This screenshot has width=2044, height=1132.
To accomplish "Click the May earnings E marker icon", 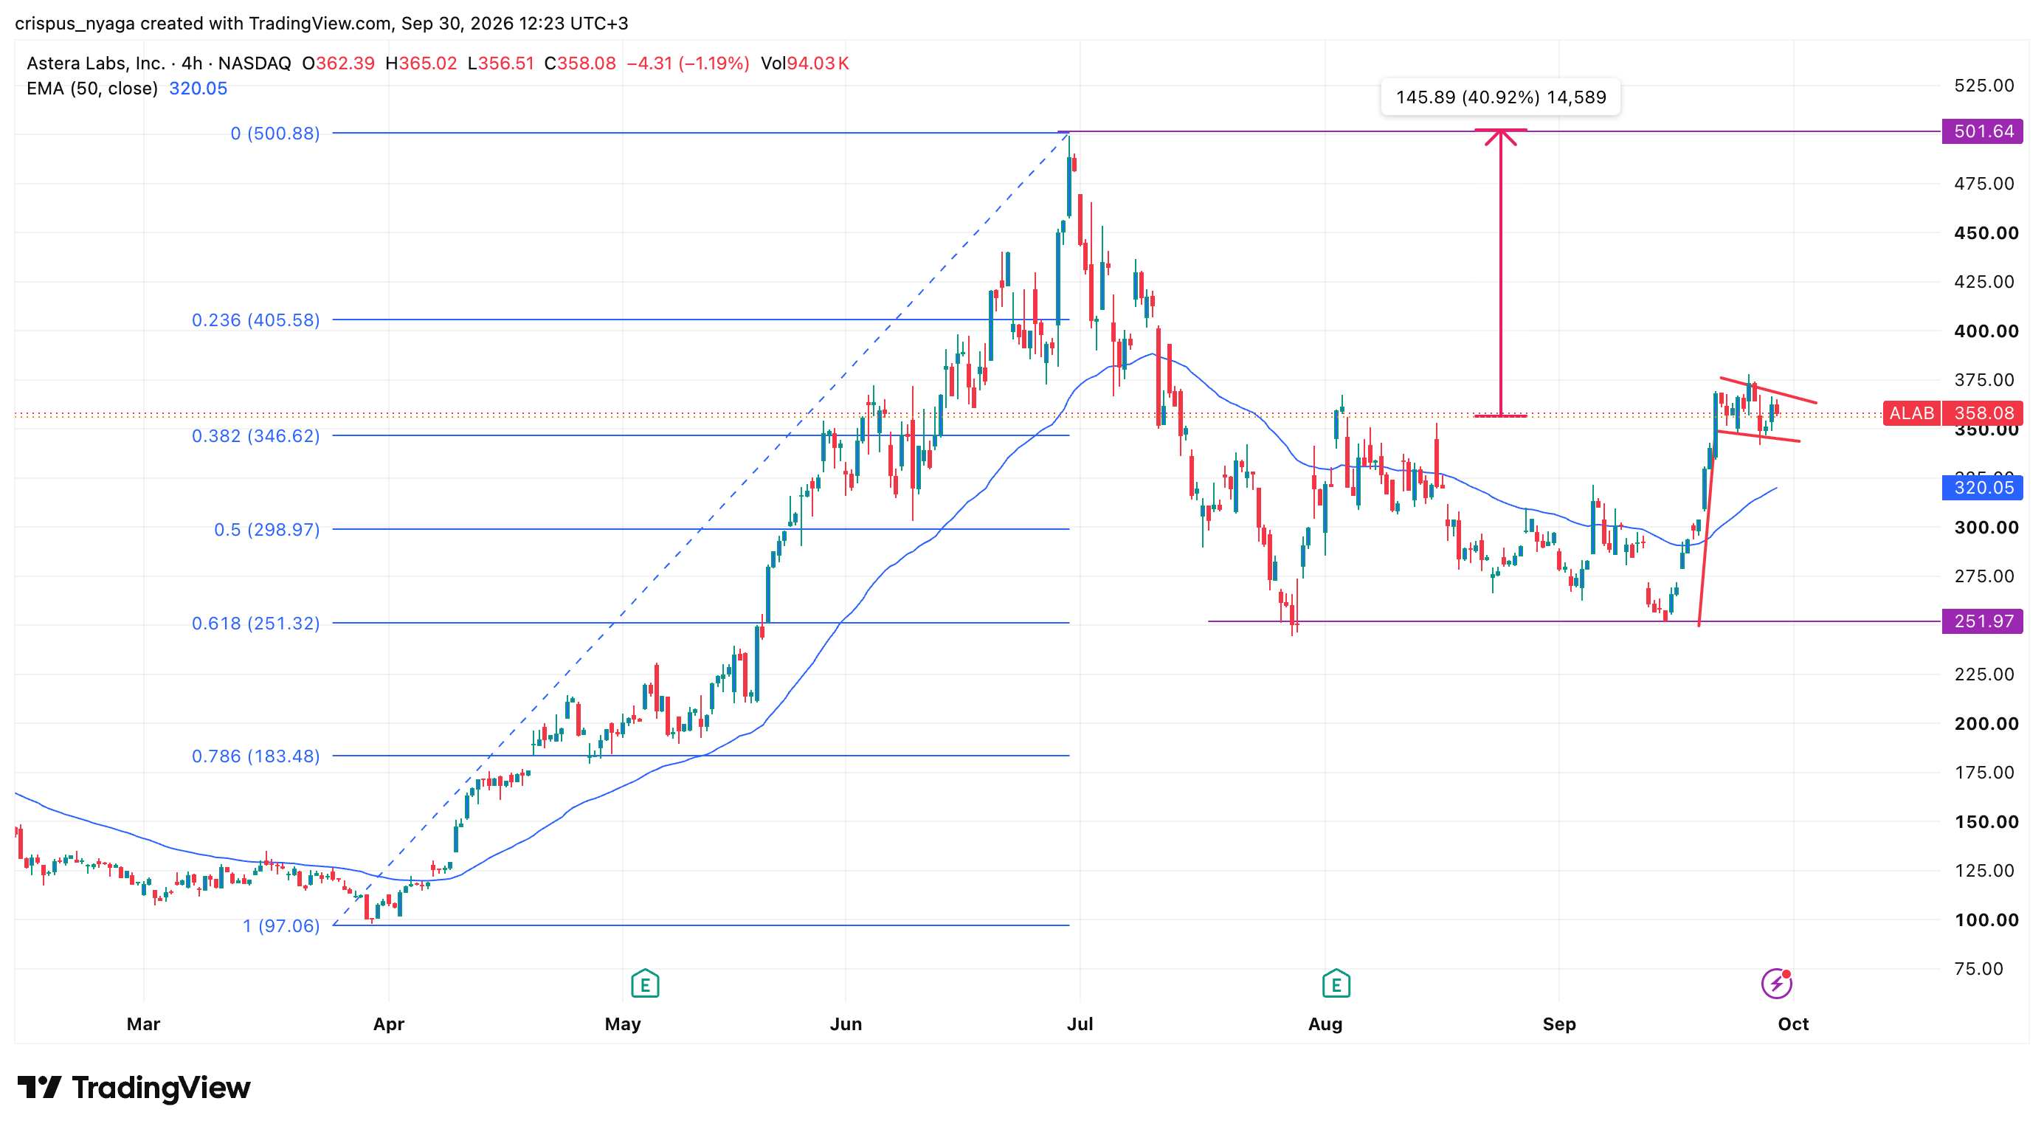I will tap(645, 984).
